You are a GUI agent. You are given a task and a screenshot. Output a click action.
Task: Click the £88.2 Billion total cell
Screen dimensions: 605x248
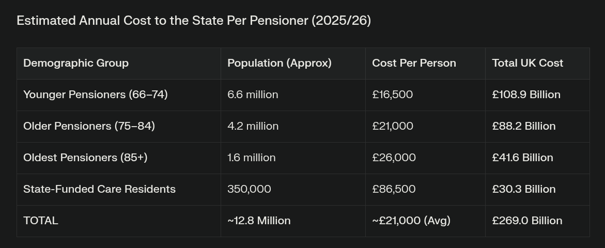524,126
